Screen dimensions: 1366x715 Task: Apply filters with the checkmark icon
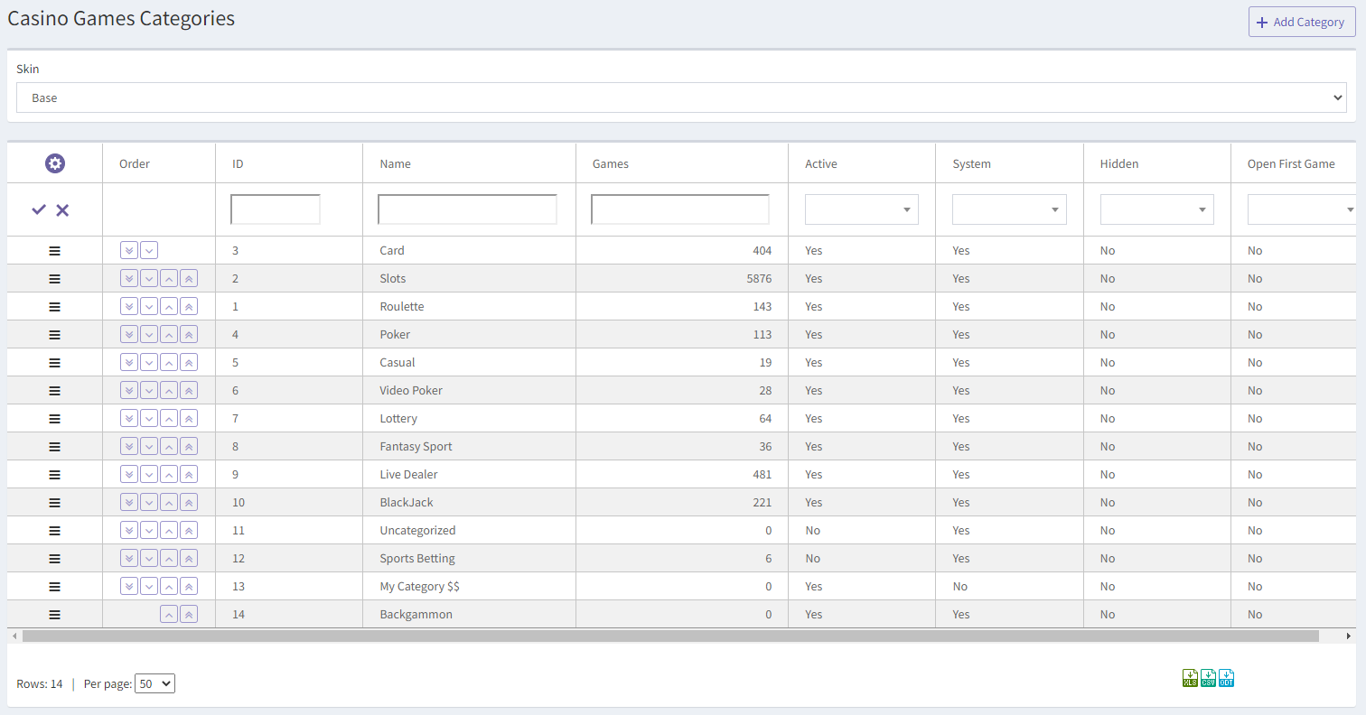click(39, 209)
